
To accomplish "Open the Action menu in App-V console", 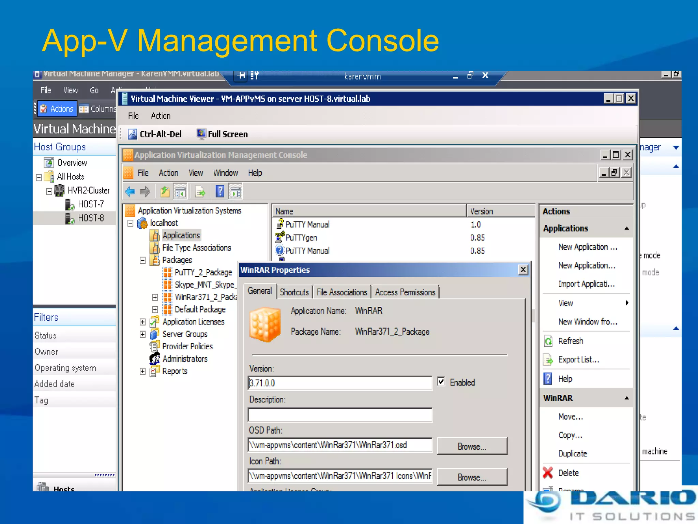I will tap(169, 173).
